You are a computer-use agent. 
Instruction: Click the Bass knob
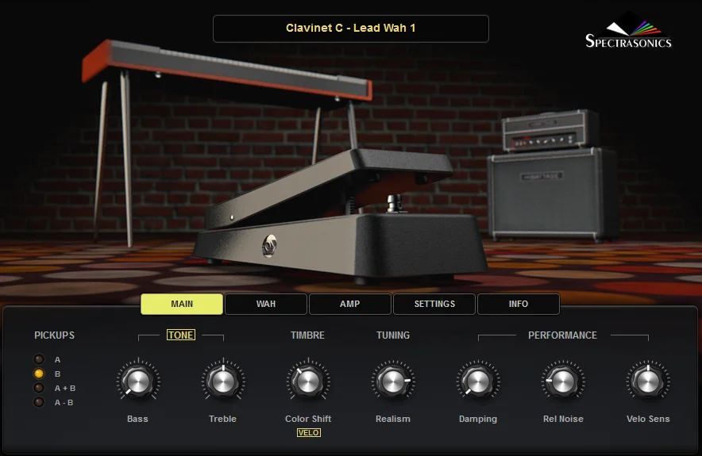(x=138, y=381)
